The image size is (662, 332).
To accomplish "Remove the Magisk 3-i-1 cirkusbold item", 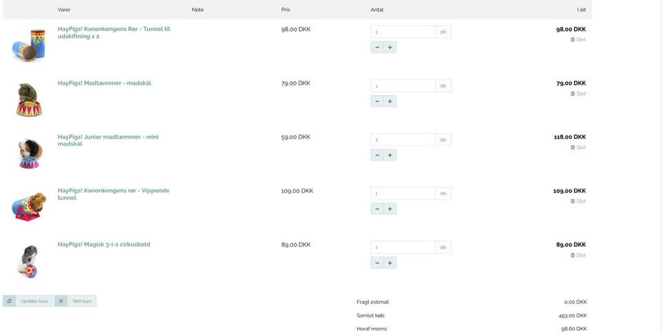I will coord(578,256).
